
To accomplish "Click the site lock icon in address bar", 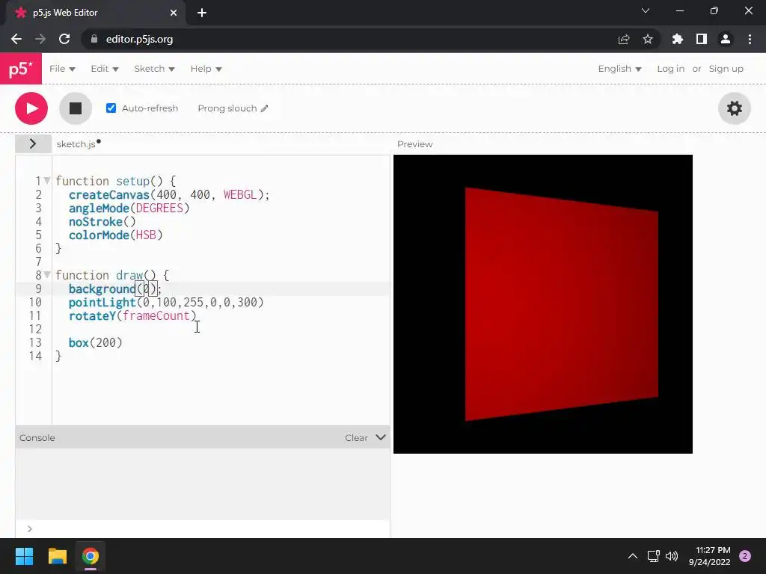I will coord(94,39).
